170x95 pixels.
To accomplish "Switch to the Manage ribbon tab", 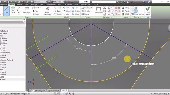I will 34,4.
